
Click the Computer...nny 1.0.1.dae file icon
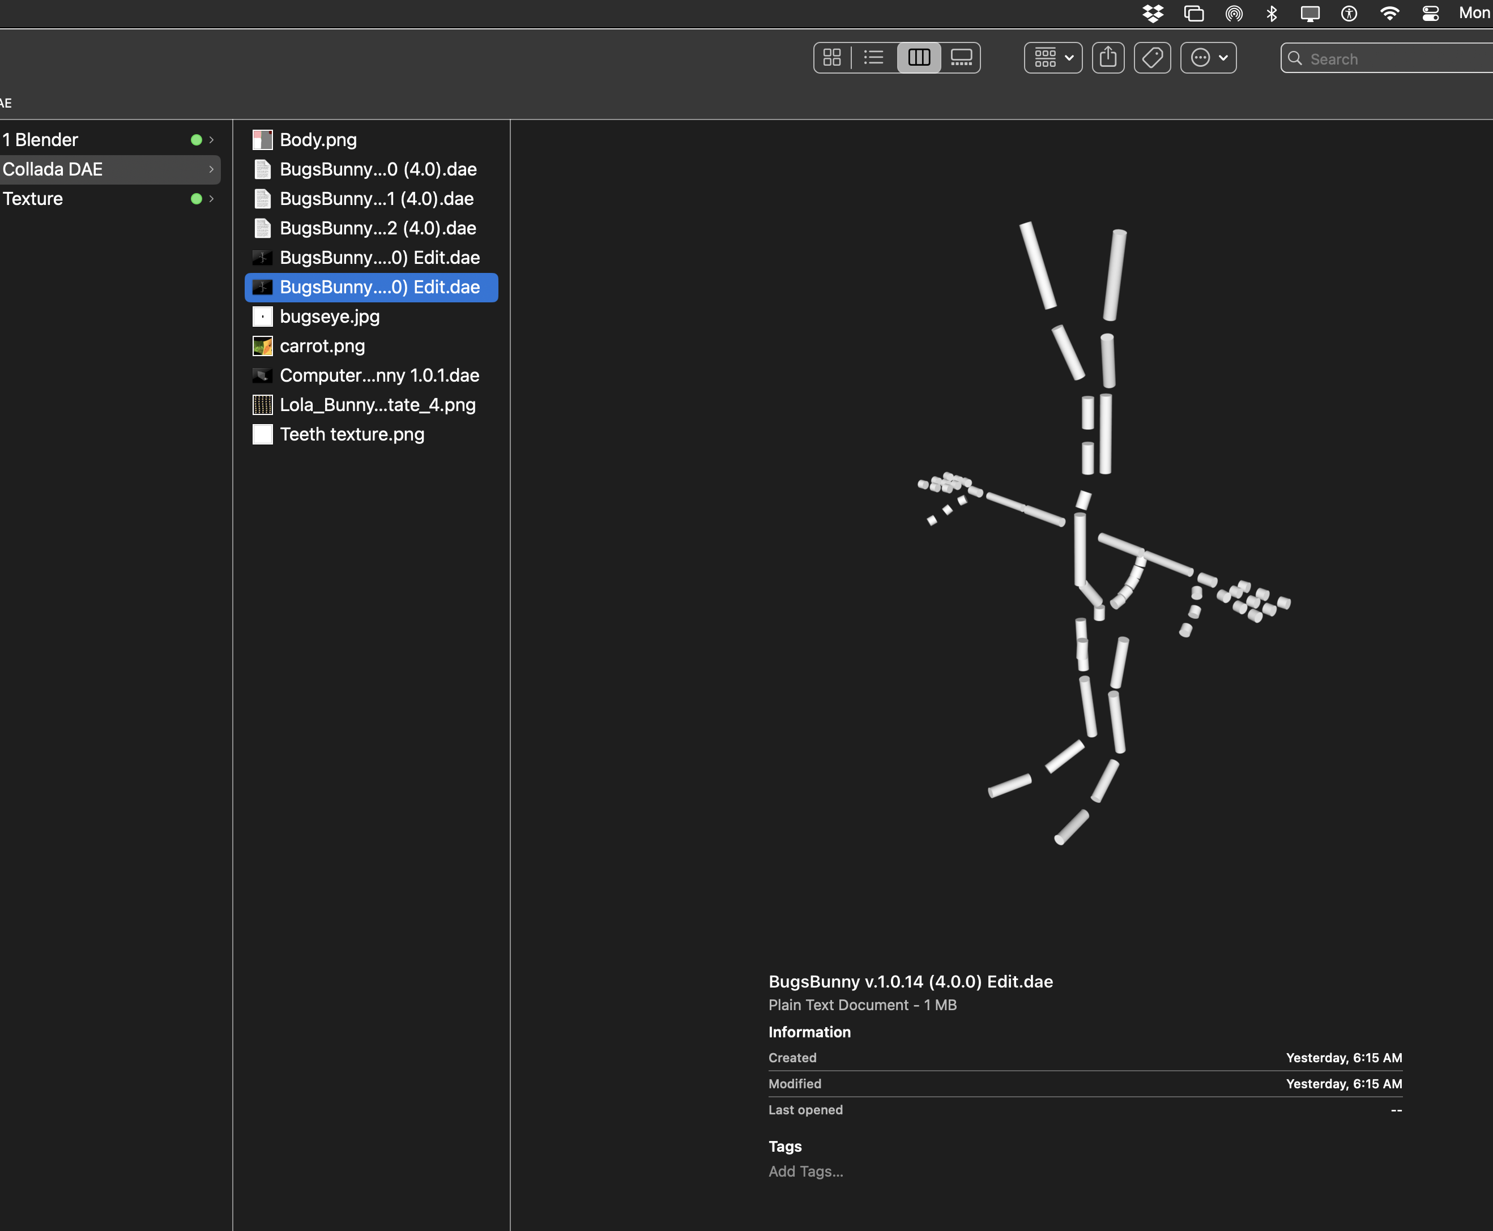262,375
